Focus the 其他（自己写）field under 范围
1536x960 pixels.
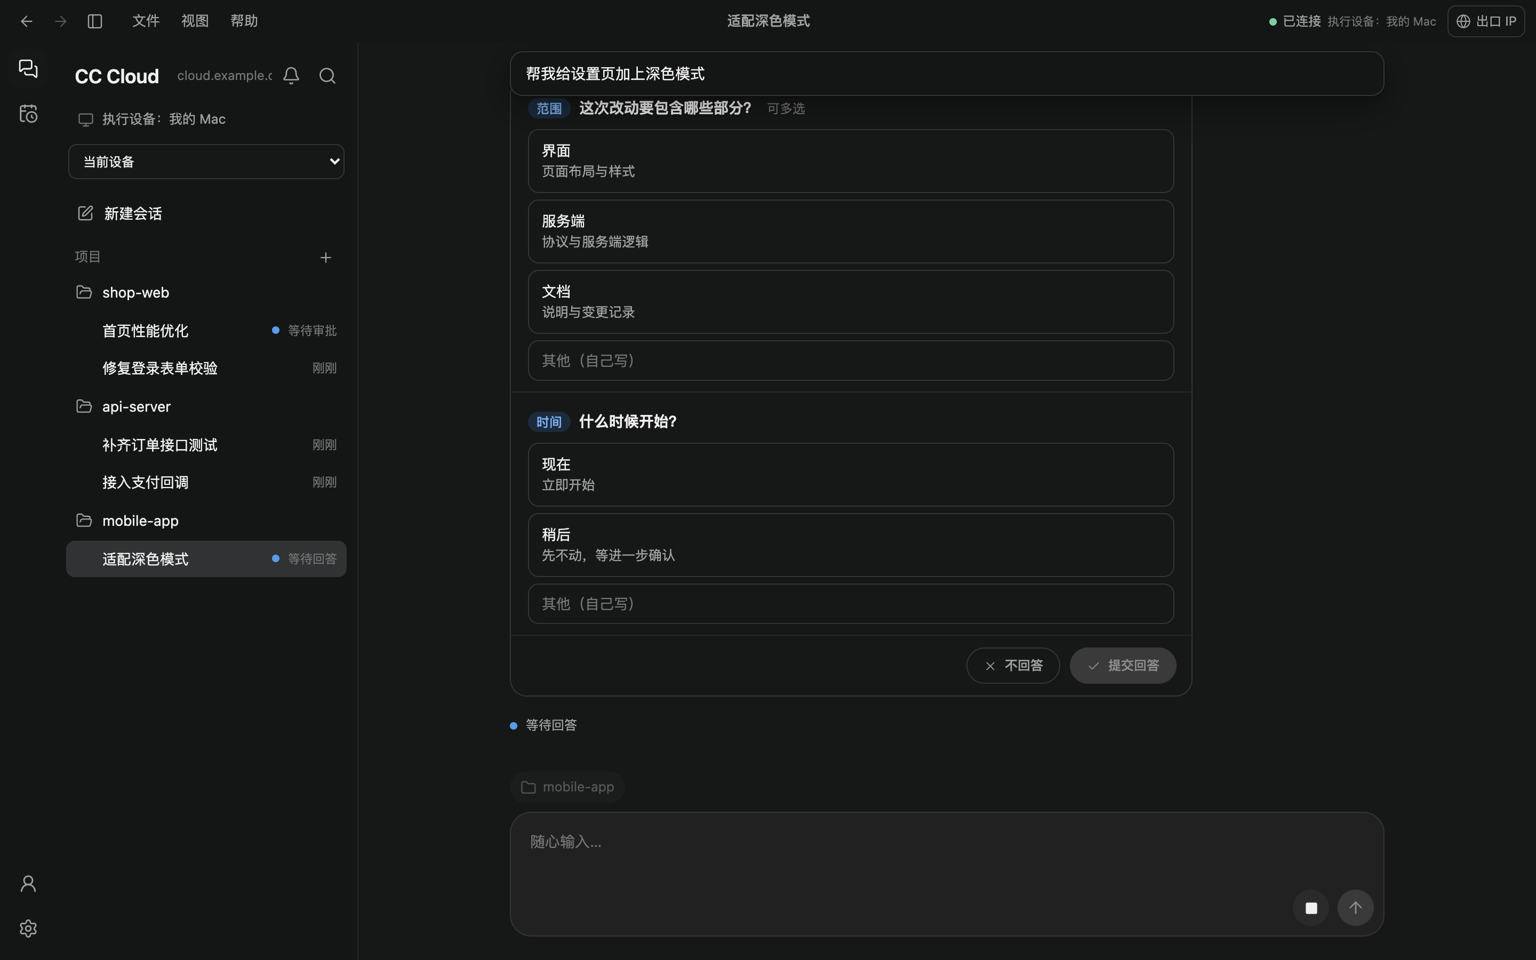pyautogui.click(x=851, y=361)
